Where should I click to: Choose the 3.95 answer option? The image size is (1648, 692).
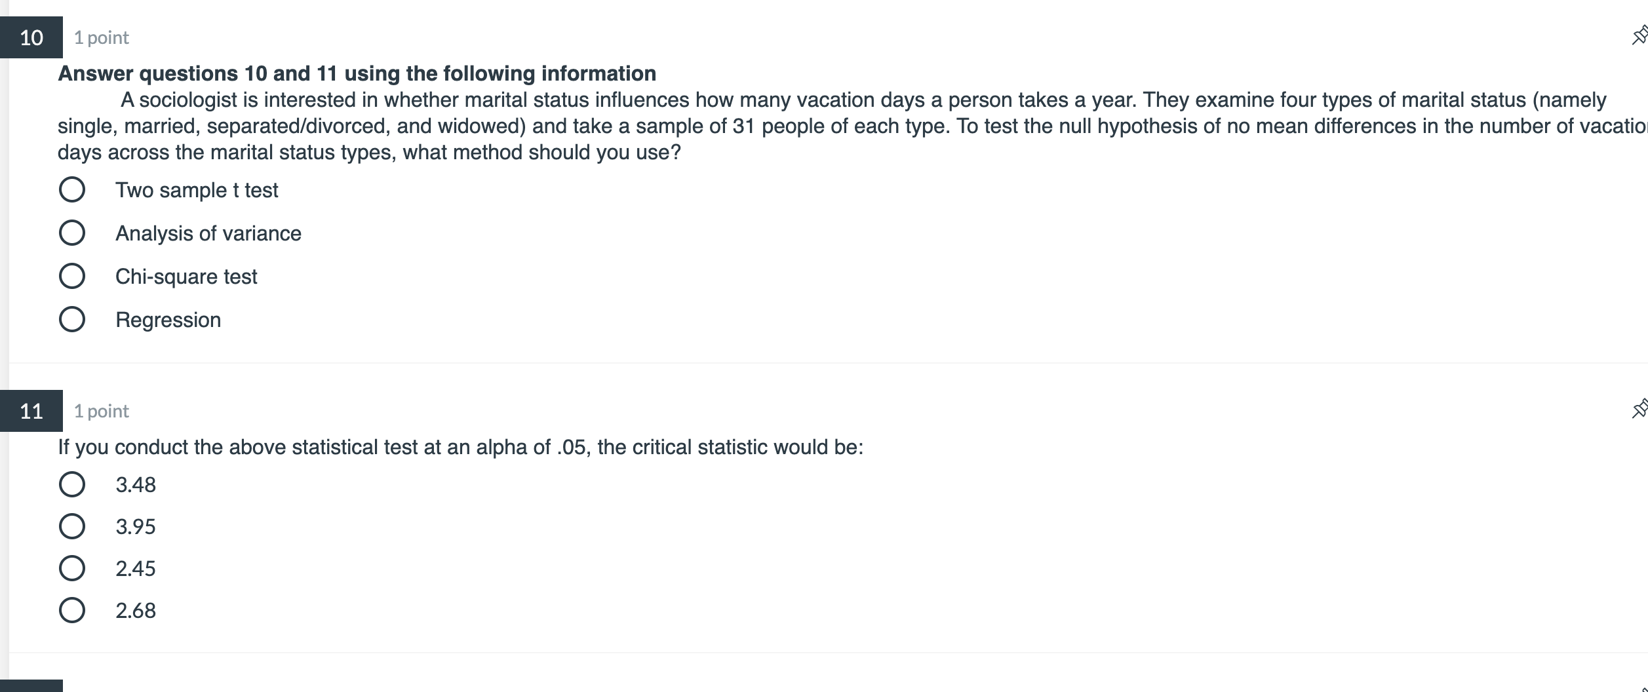click(72, 526)
